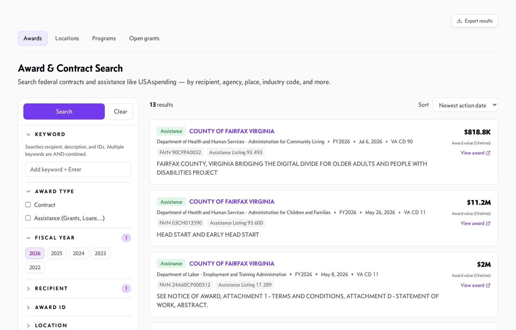
Task: Select FAIN 90CFPA0032 tag
Action: [x=180, y=152]
